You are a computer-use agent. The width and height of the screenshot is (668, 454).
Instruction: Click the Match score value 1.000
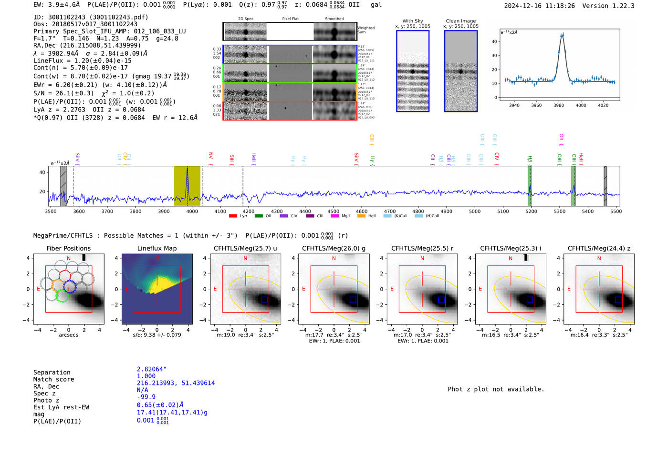(146, 376)
